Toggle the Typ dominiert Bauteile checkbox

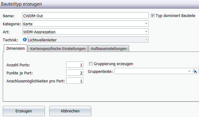pos(153,15)
